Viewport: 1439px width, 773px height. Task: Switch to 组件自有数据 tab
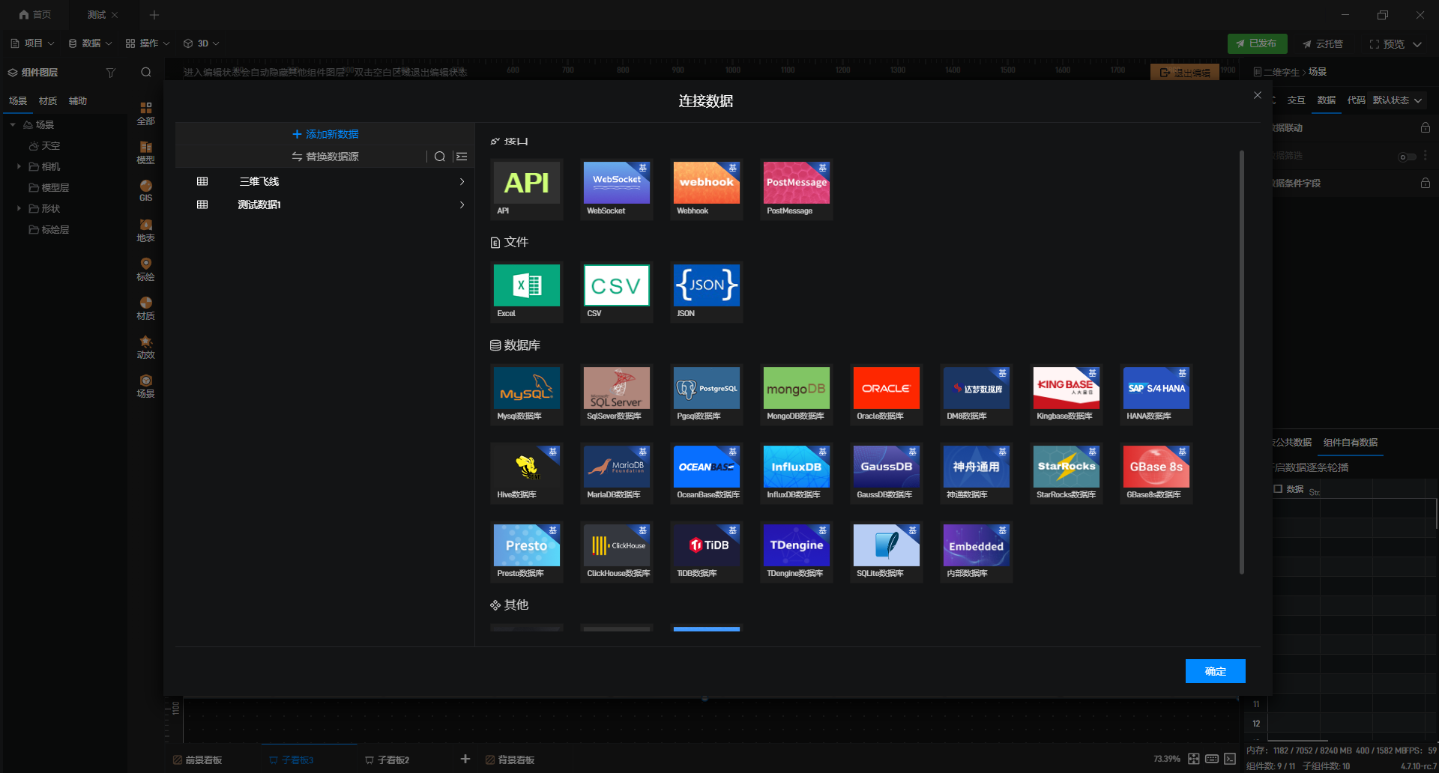pos(1351,443)
